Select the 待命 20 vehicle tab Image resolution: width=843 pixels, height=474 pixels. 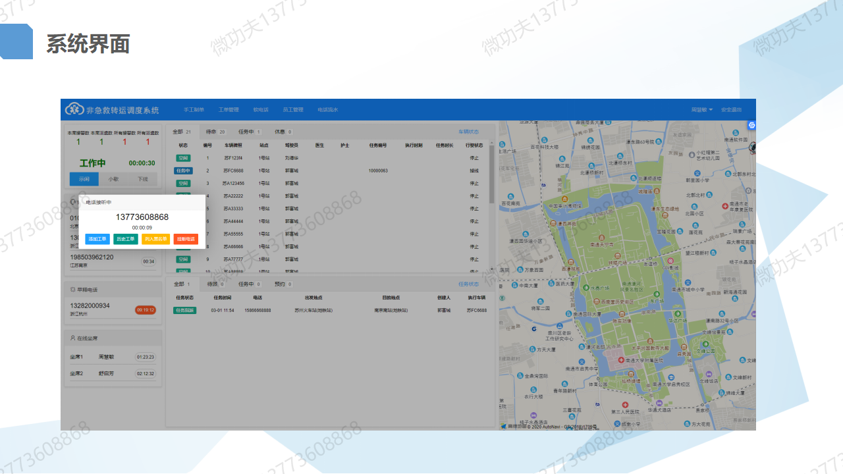click(215, 132)
